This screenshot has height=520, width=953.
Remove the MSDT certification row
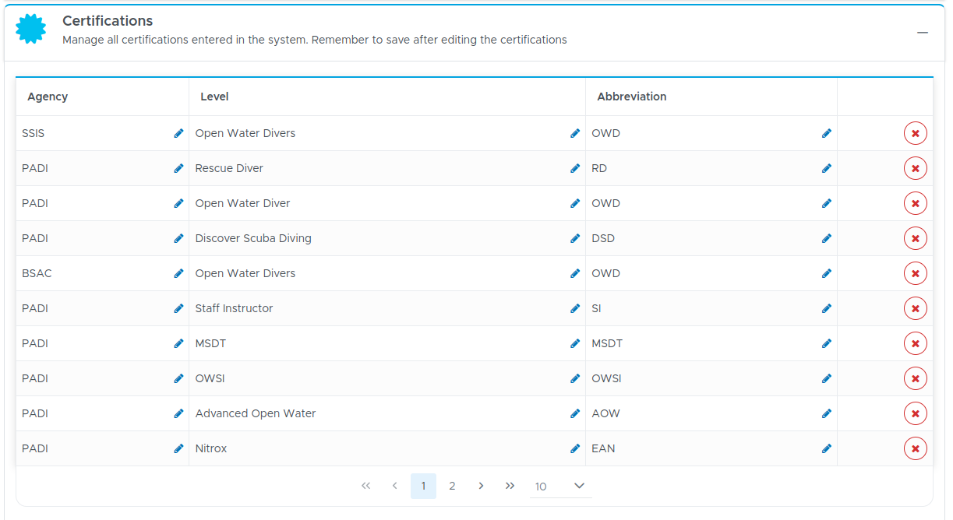[916, 343]
